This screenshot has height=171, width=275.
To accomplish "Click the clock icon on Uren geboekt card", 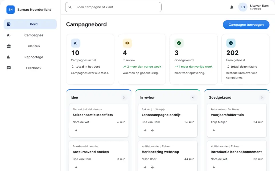I will (x=231, y=43).
